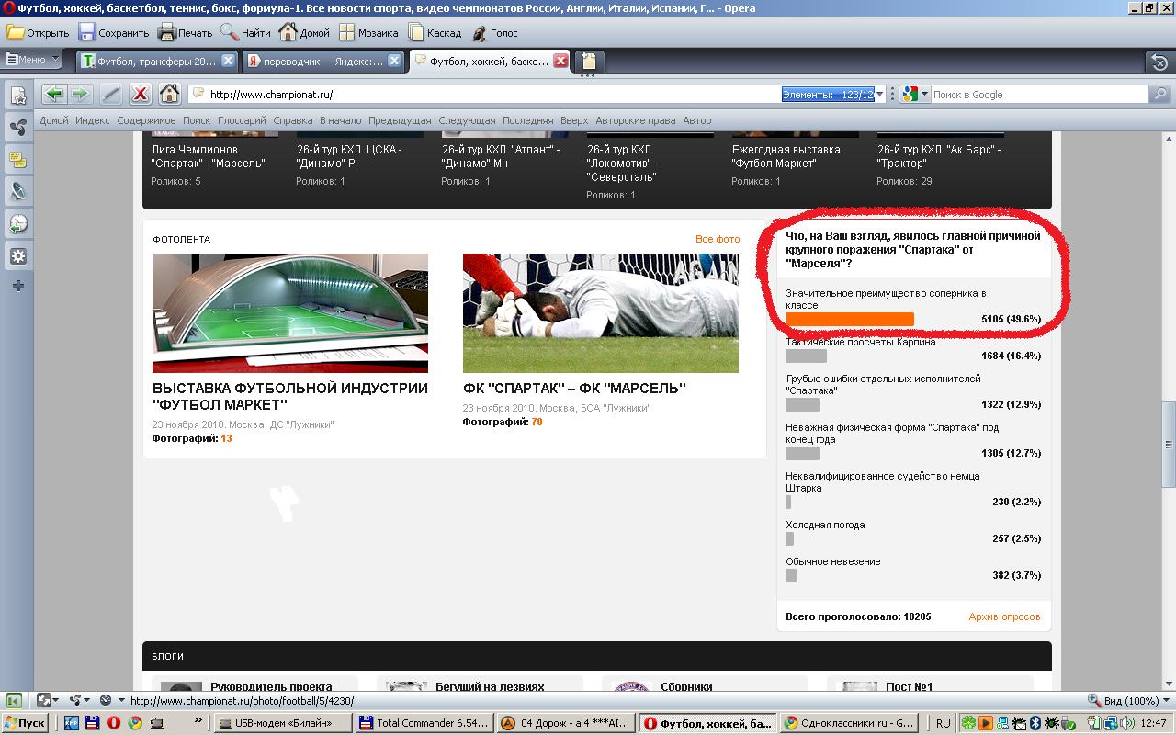
Task: Stop page loading with the red X button
Action: pyautogui.click(x=140, y=94)
